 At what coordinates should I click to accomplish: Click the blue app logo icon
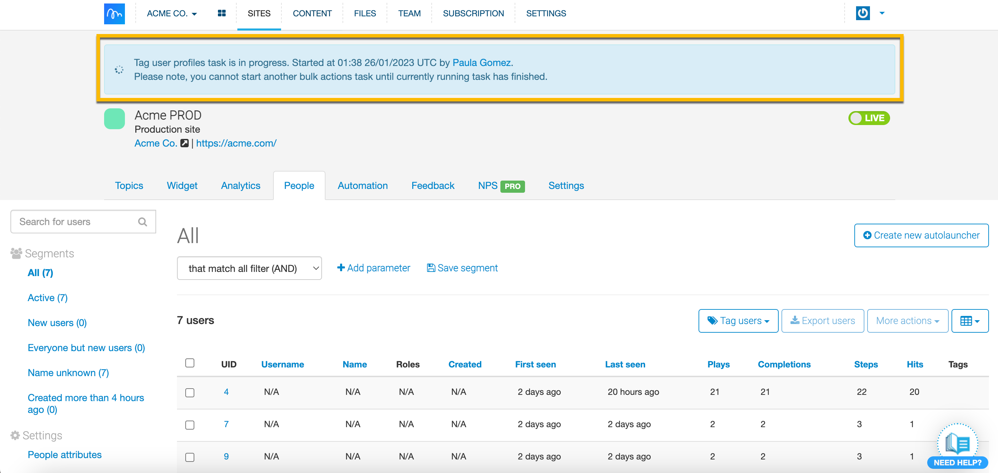tap(114, 14)
